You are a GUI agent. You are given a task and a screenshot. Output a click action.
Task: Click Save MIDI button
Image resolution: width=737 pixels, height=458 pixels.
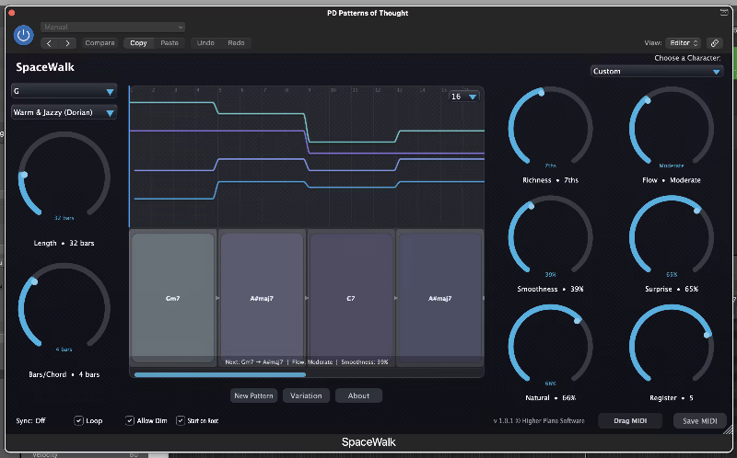coord(700,421)
